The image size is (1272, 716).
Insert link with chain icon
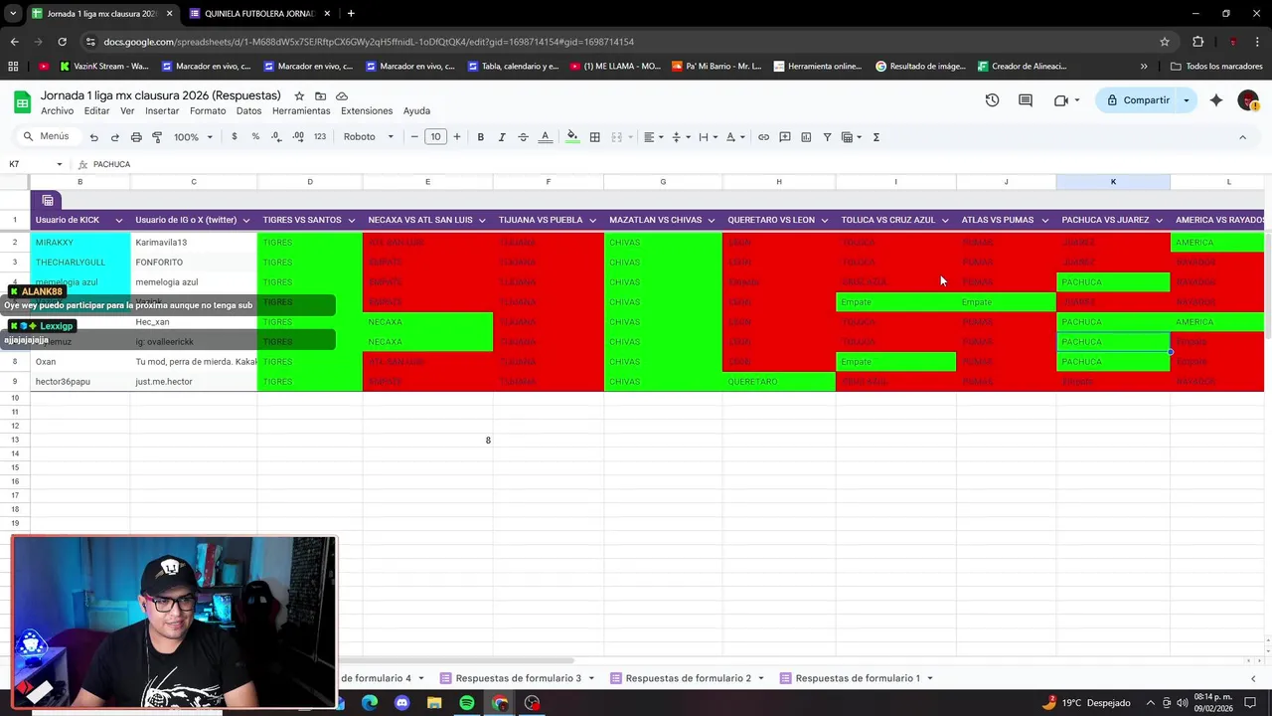click(763, 137)
